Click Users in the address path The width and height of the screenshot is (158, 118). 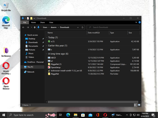[x=45, y=27]
